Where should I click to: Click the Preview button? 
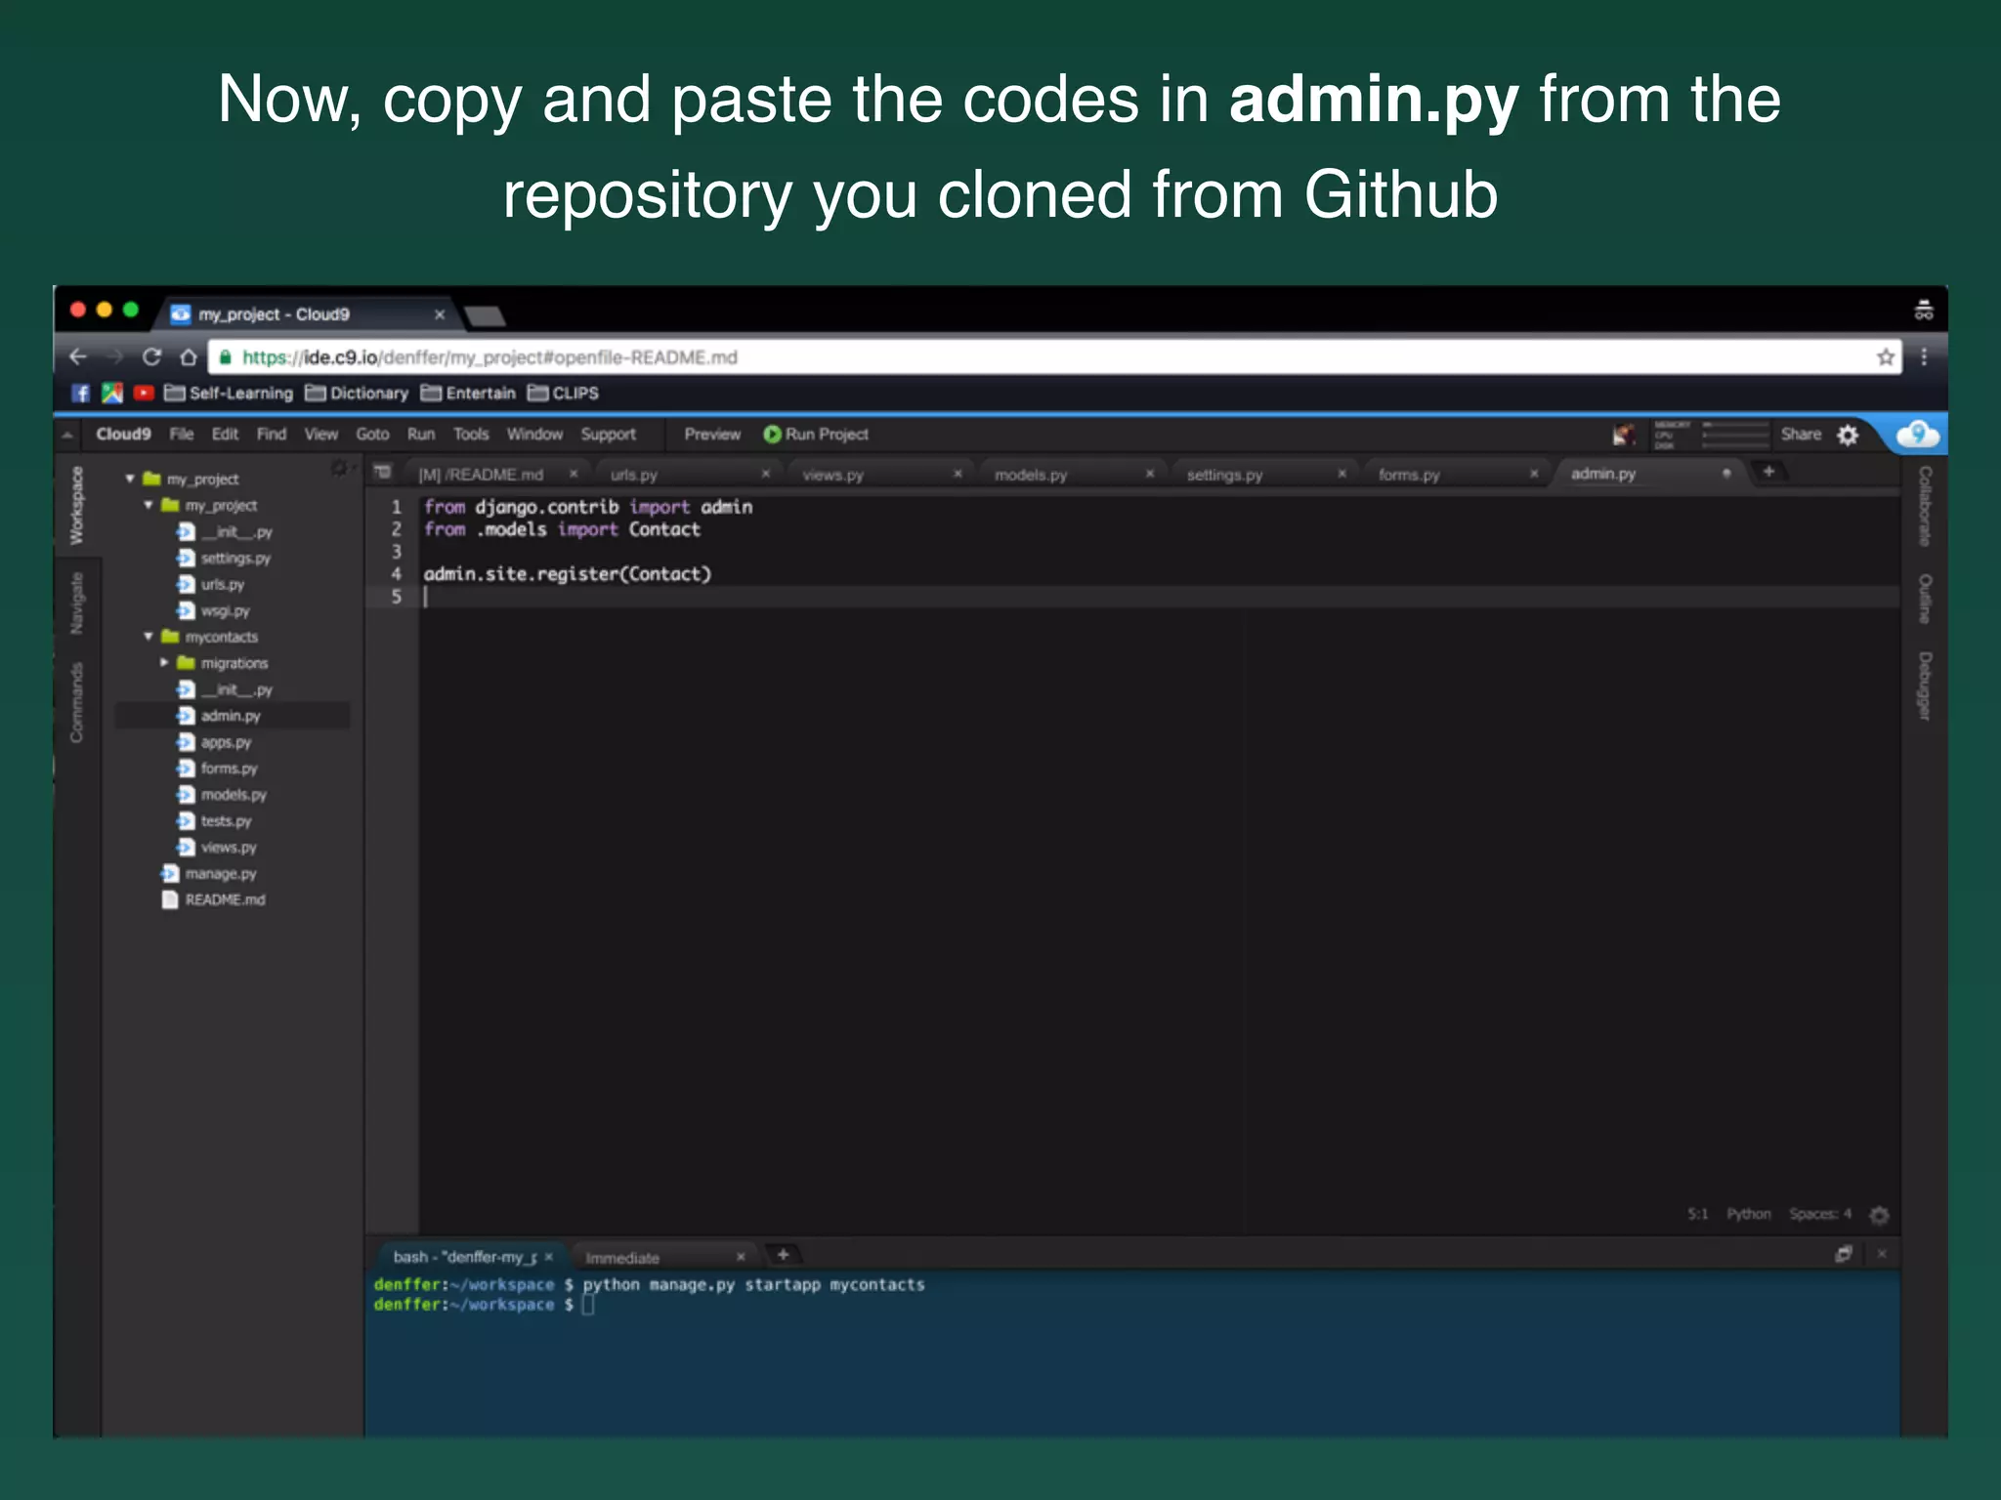[712, 435]
